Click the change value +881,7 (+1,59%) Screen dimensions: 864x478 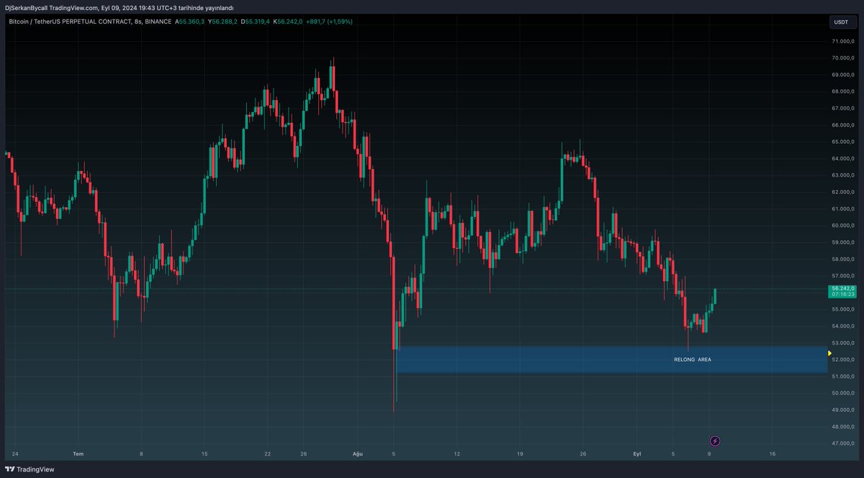pyautogui.click(x=329, y=22)
